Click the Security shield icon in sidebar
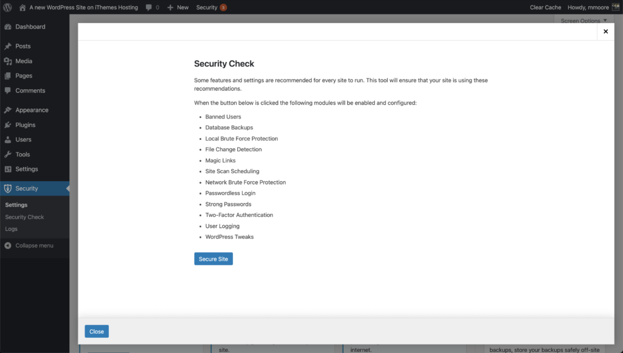 pyautogui.click(x=7, y=188)
